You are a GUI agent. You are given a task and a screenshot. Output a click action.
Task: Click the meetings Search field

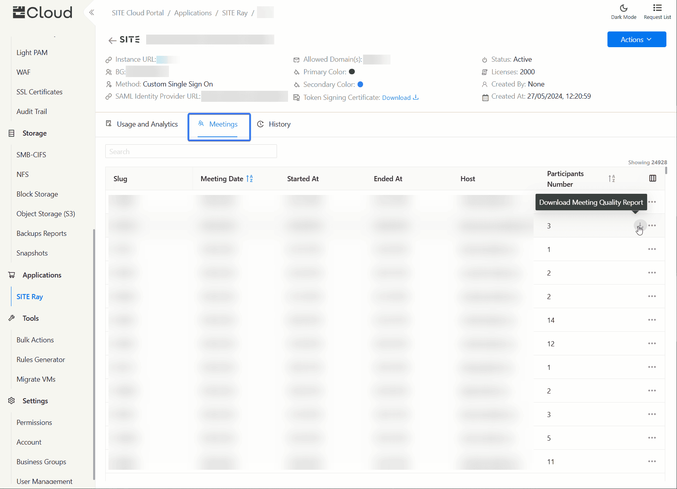(x=191, y=151)
